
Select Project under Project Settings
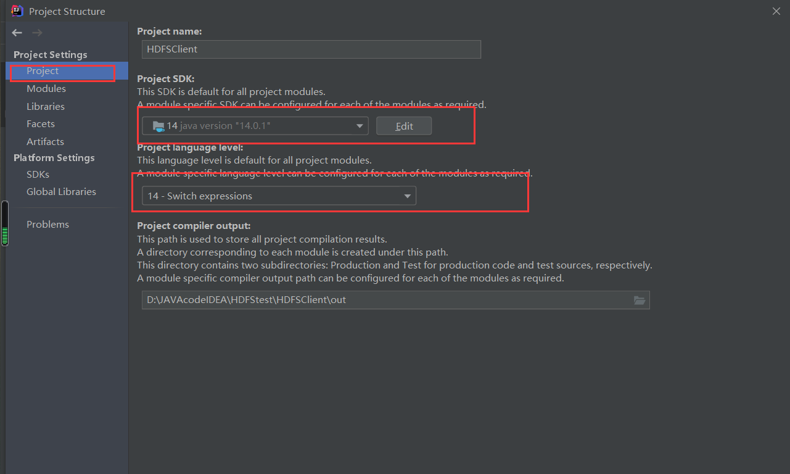(x=42, y=70)
